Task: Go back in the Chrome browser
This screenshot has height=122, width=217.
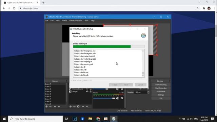Action: pyautogui.click(x=4, y=8)
